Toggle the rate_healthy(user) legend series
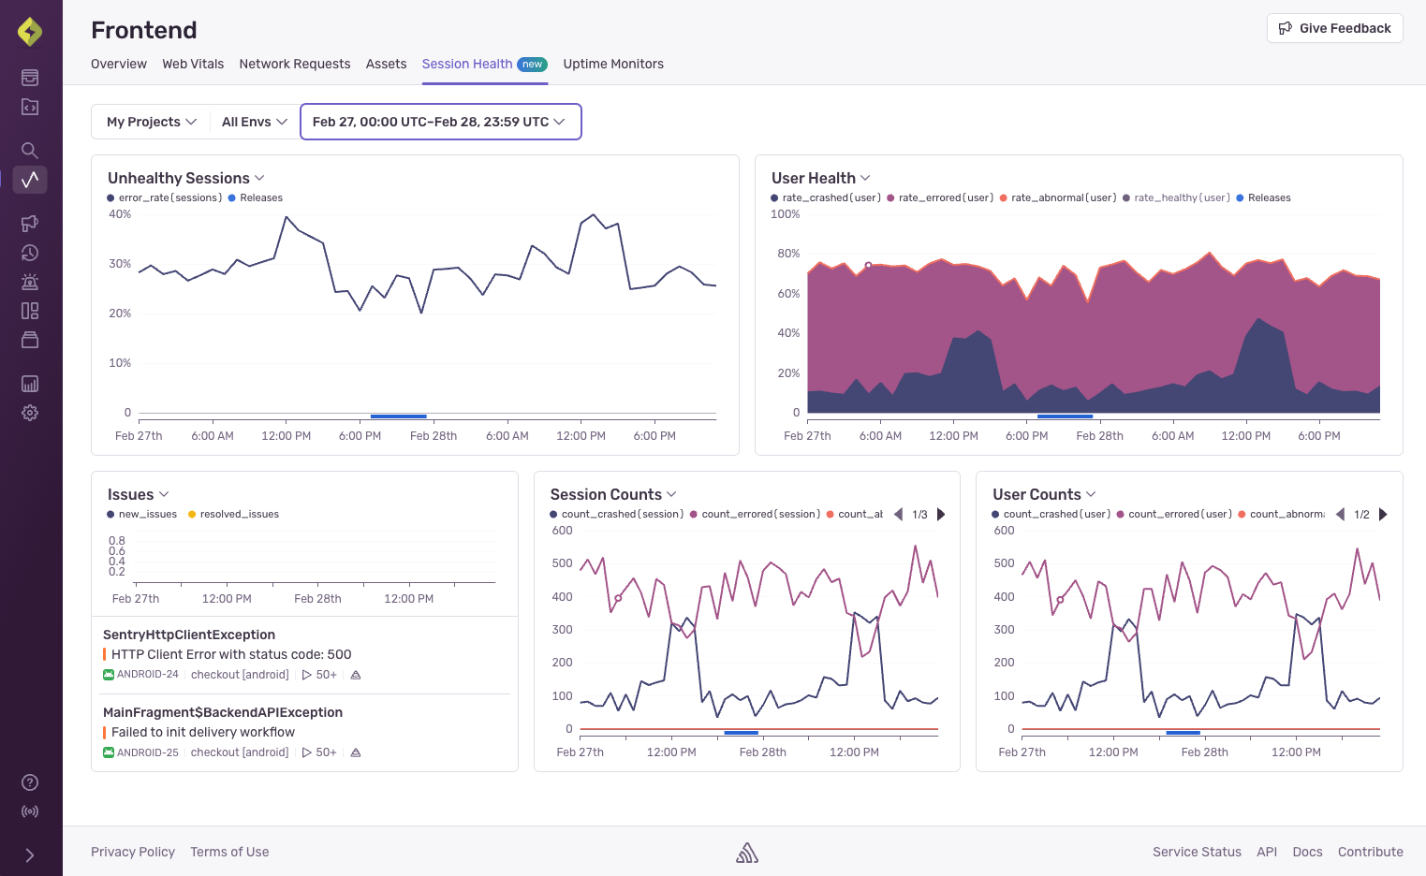 coord(1177,197)
